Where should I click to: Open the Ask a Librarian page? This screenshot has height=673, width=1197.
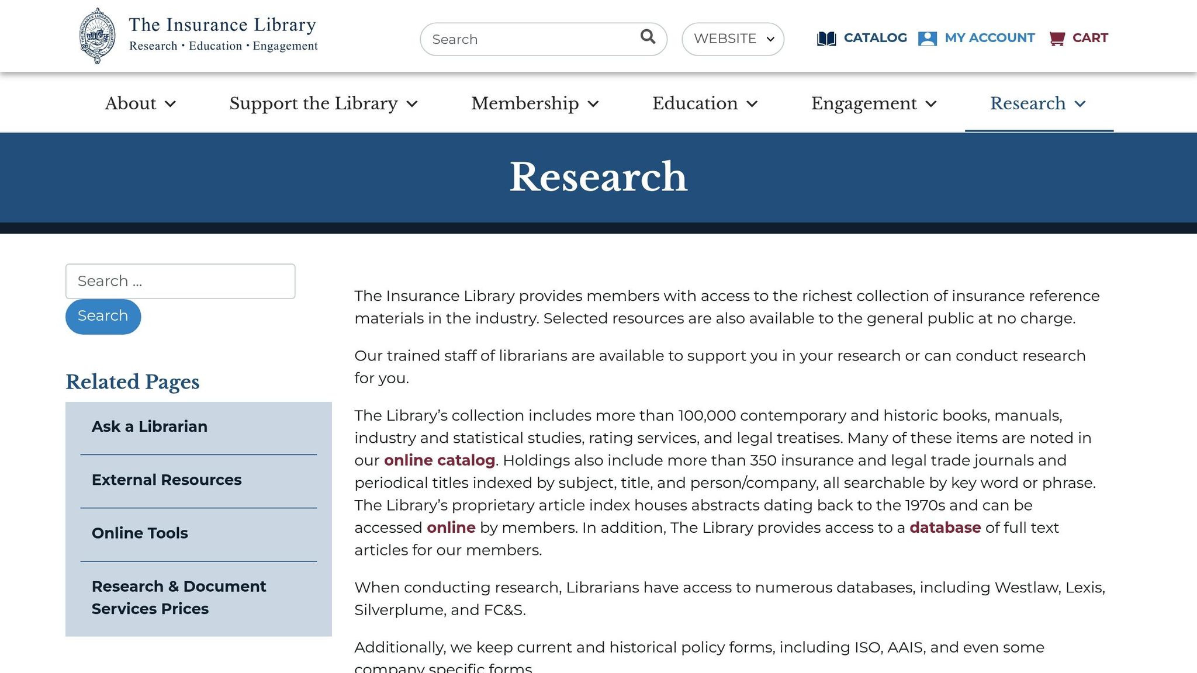click(149, 426)
